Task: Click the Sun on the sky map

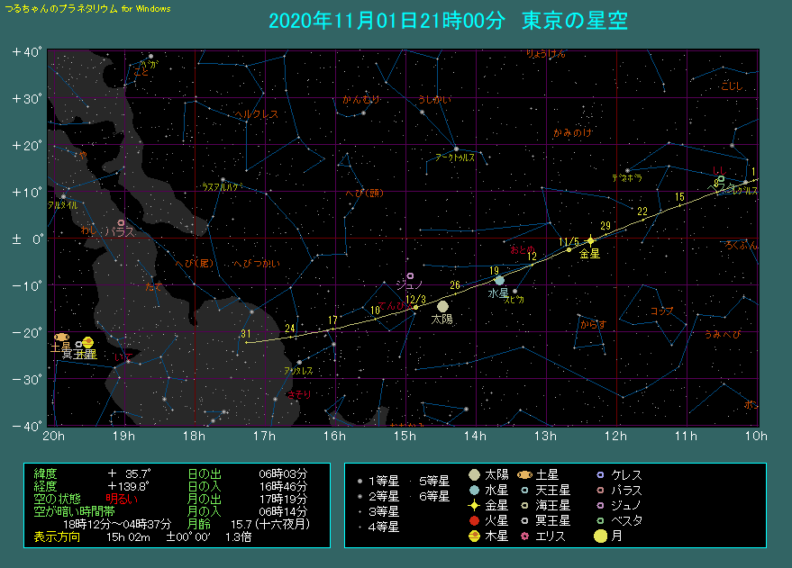Action: point(442,306)
